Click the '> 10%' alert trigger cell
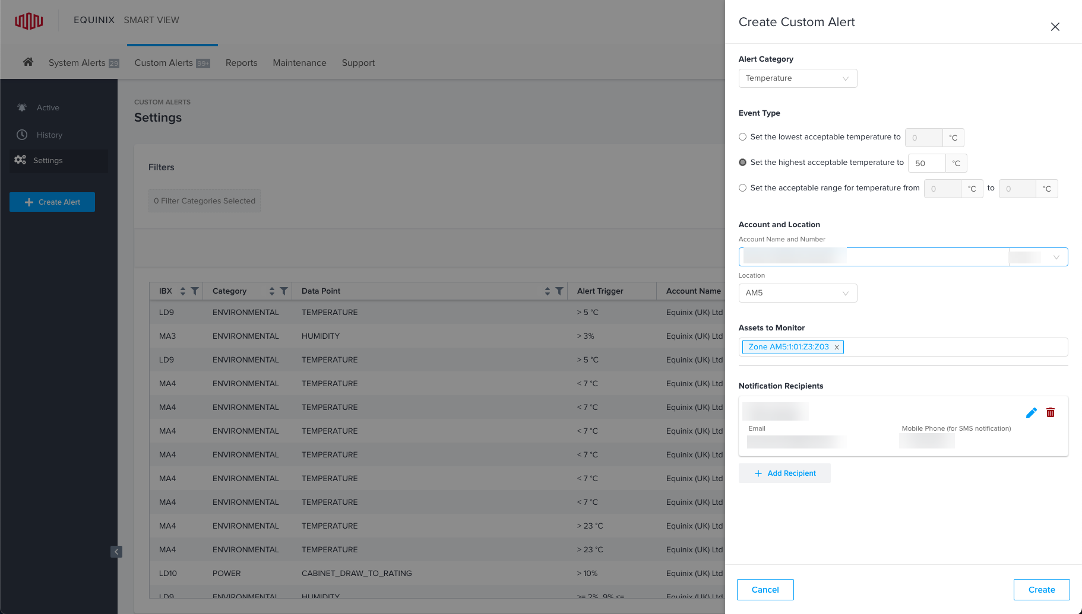 [587, 574]
